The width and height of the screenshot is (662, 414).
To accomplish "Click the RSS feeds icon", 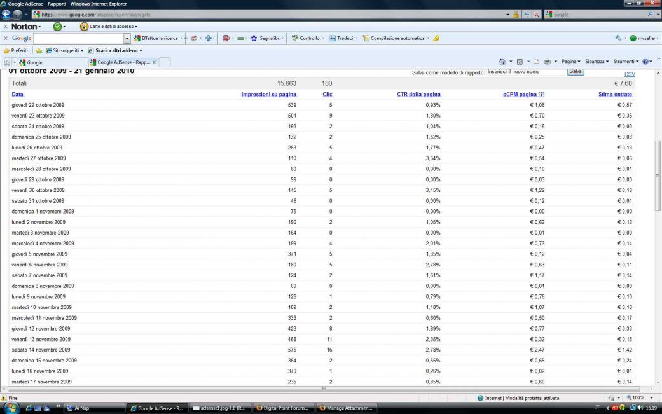I will (520, 62).
